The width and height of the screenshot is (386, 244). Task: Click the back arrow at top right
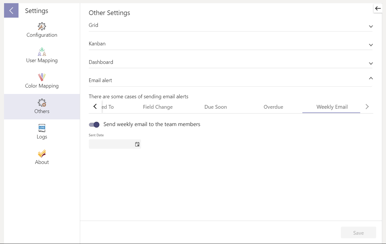point(378,9)
